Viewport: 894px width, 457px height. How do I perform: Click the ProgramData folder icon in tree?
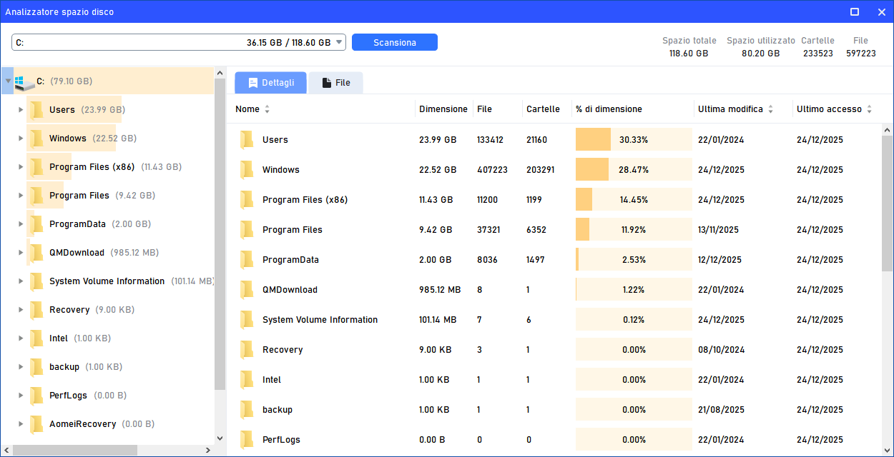36,224
